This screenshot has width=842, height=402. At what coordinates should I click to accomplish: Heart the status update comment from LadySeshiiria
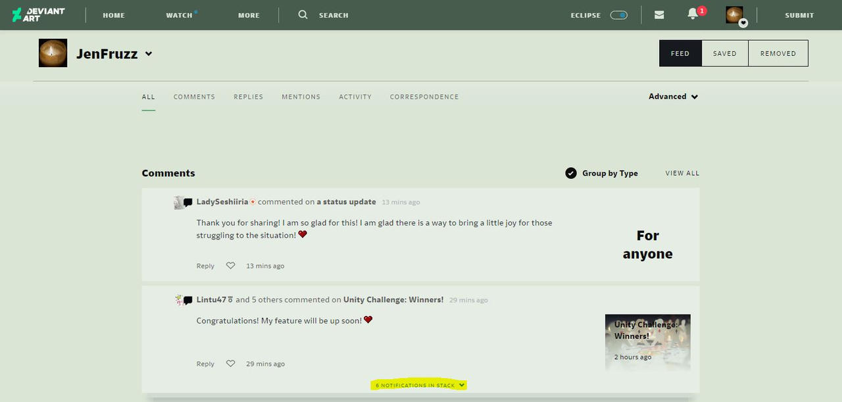[230, 265]
